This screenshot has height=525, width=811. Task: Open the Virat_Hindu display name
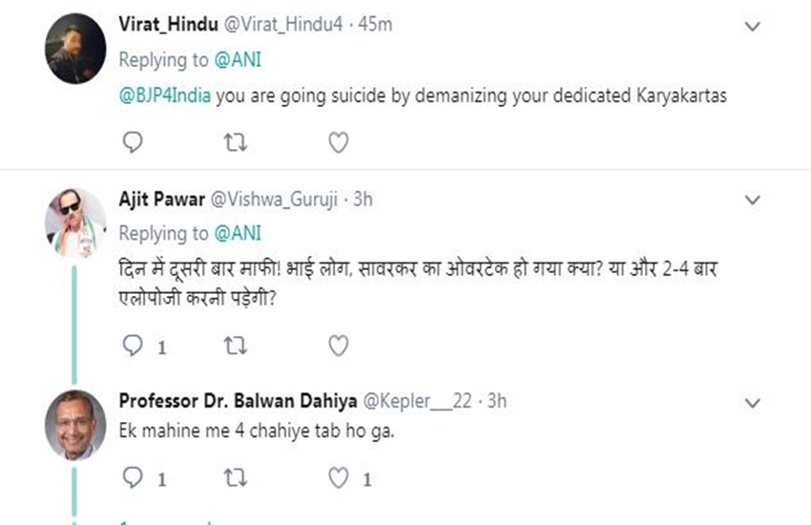(166, 24)
